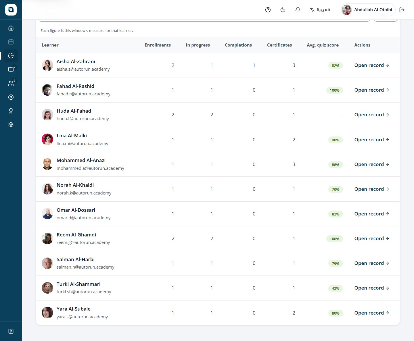This screenshot has height=341, width=414.
Task: Open the settings gear icon
Action: click(11, 125)
